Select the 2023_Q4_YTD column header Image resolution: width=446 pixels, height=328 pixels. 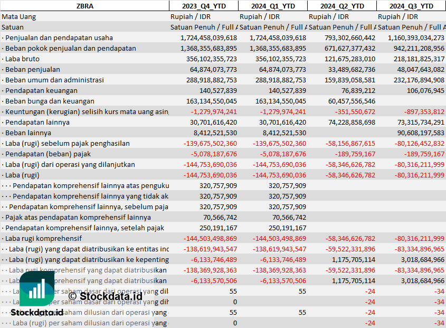(204, 6)
